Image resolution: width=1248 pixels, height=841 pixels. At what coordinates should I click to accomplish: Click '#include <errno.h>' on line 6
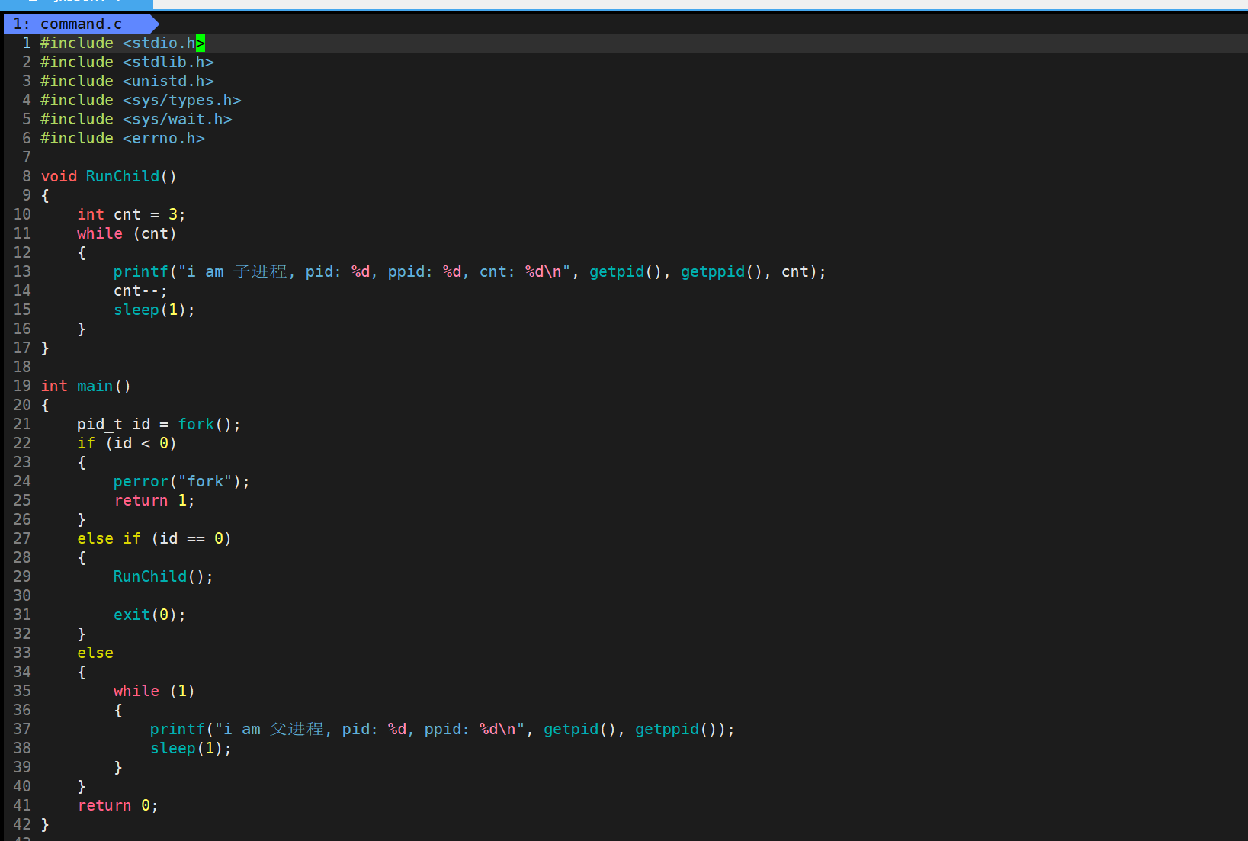click(x=123, y=138)
